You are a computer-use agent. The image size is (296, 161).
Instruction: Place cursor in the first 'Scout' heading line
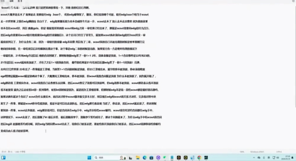pyautogui.click(x=46, y=8)
